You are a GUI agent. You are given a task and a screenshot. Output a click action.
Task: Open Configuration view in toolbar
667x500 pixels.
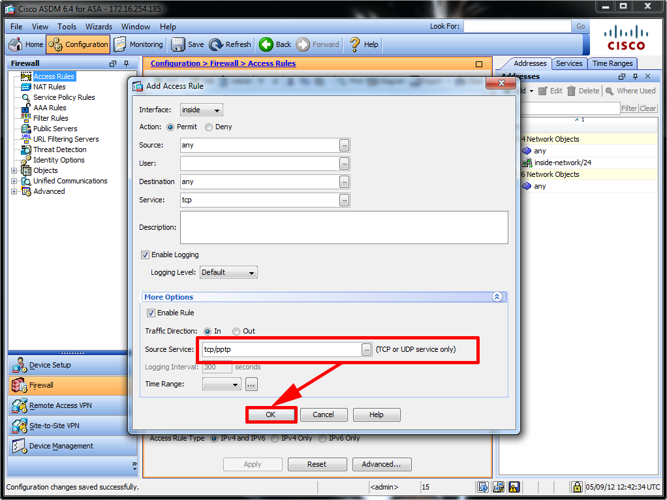click(78, 44)
